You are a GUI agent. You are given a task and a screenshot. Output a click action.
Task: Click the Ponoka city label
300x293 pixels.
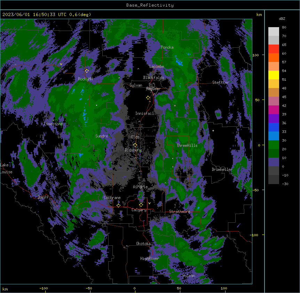(167, 47)
